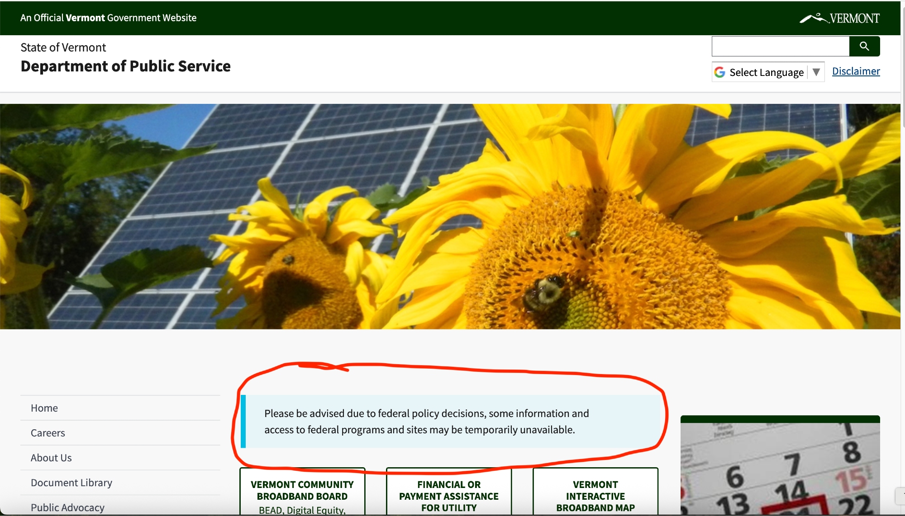The height and width of the screenshot is (516, 905).
Task: Click the Department of Public Service title
Action: point(126,66)
